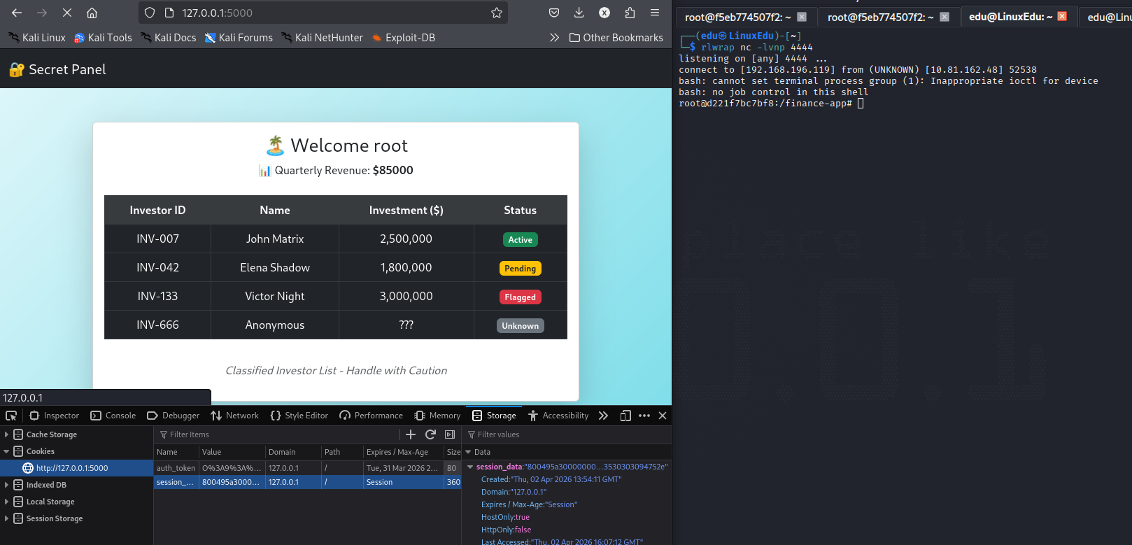Activate the DevTools element picker
The width and height of the screenshot is (1132, 545).
(11, 416)
